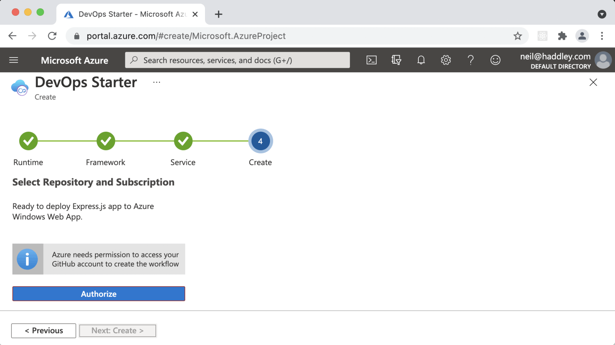615x345 pixels.
Task: Launch Cloud Shell from the header
Action: point(371,60)
